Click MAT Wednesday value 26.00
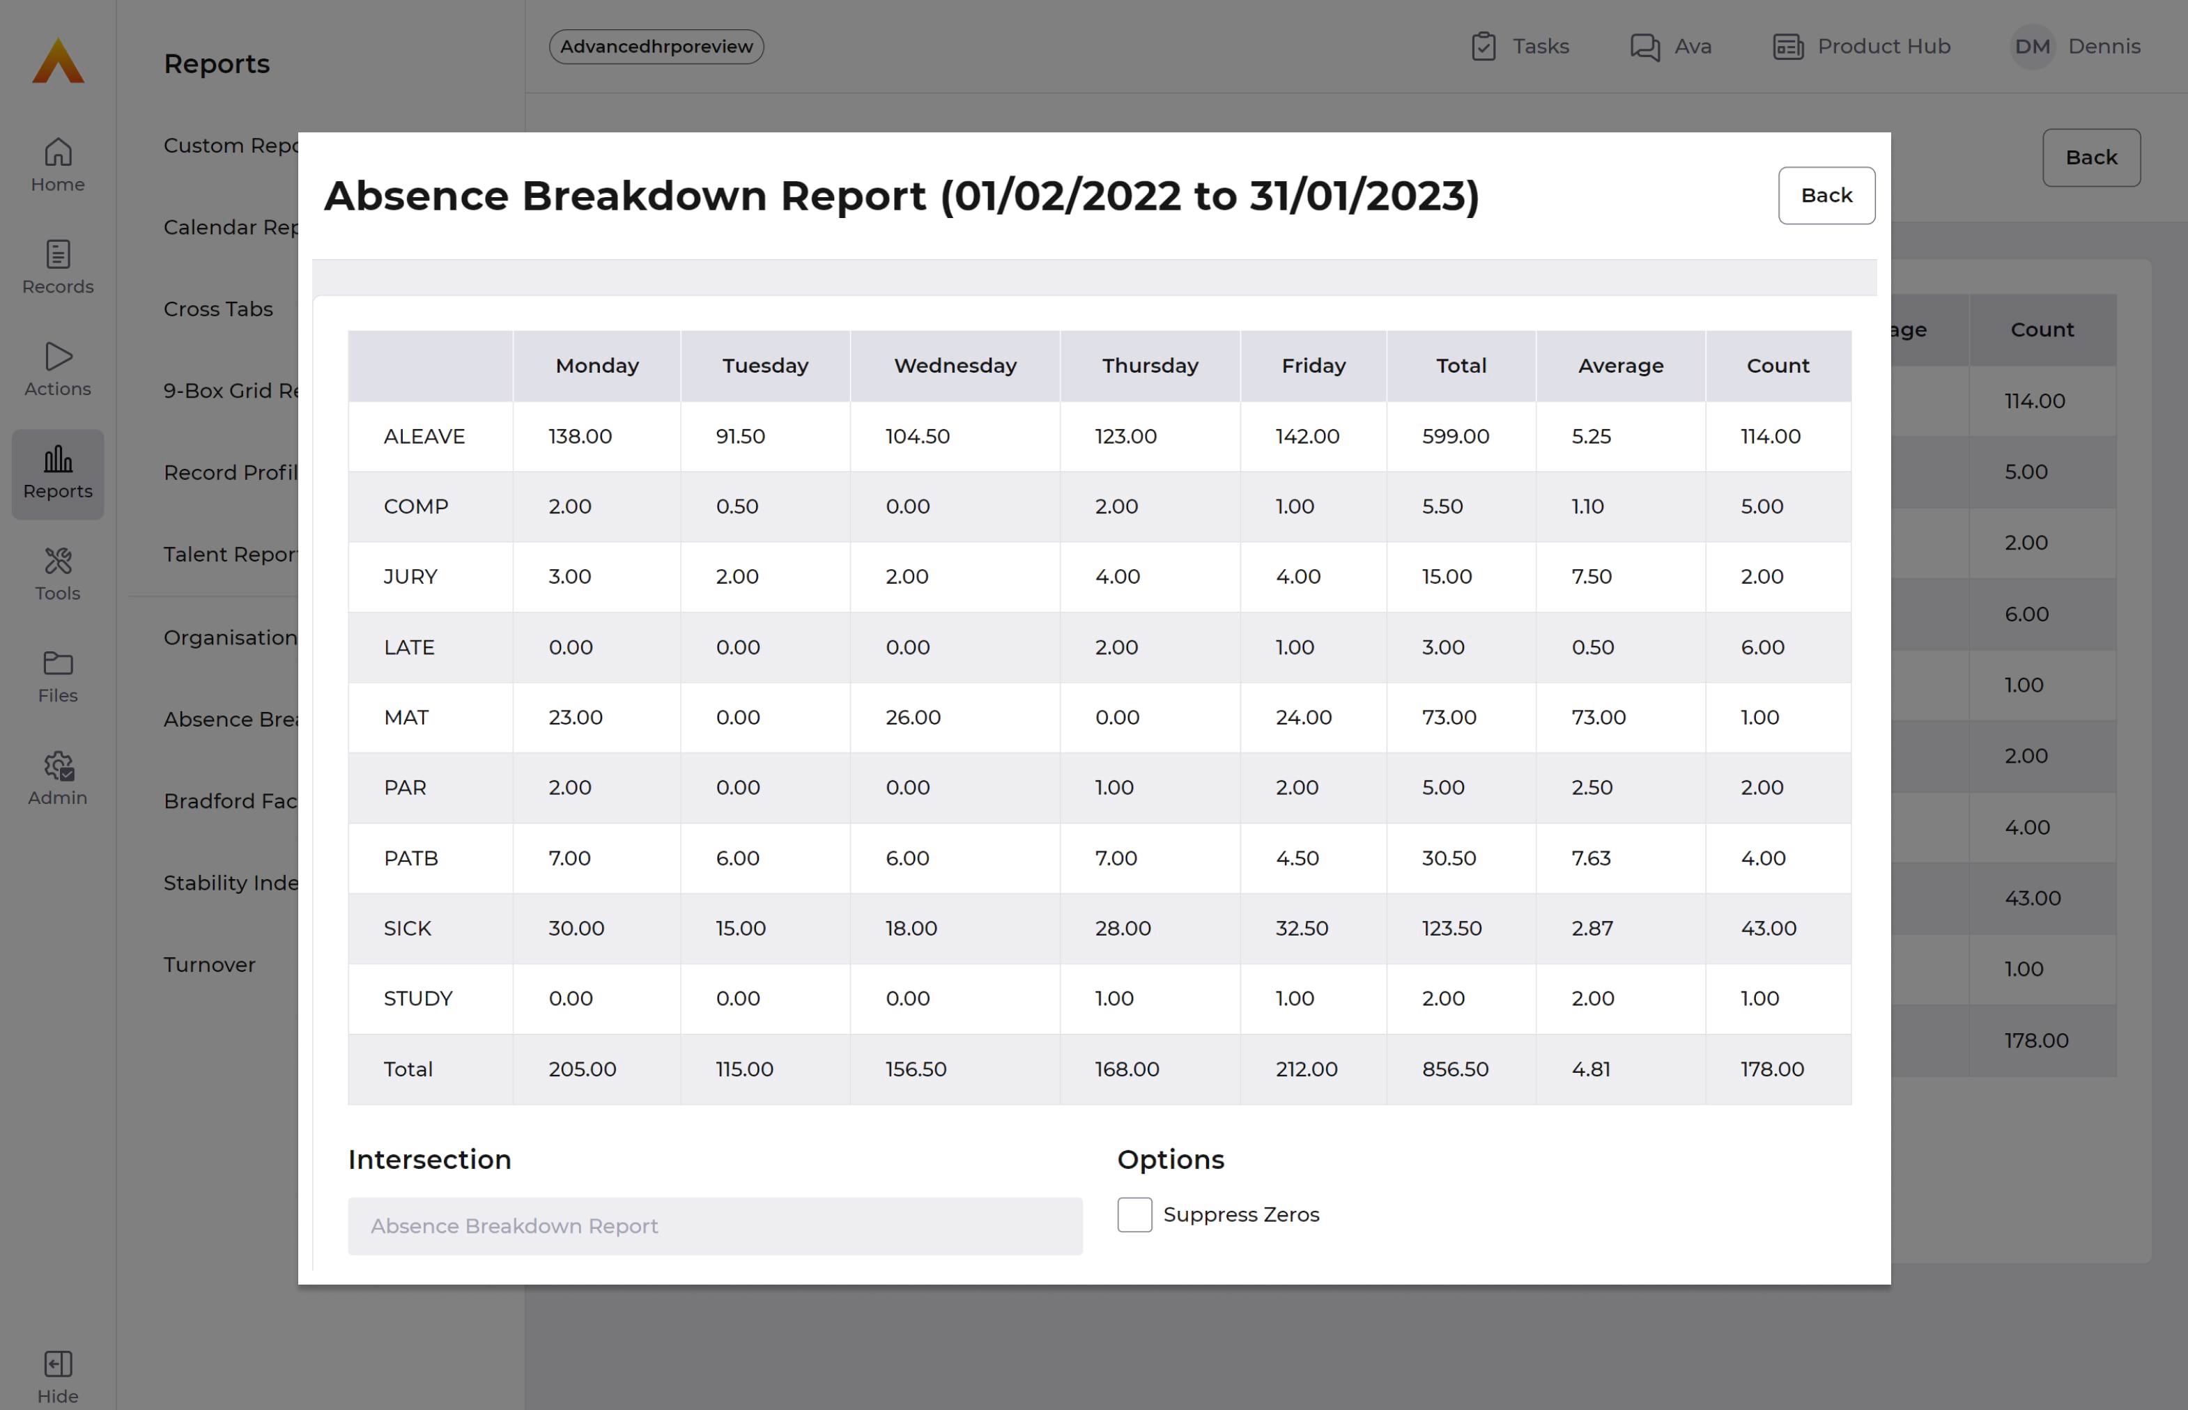Screen dimensions: 2188x1410 tap(913, 717)
